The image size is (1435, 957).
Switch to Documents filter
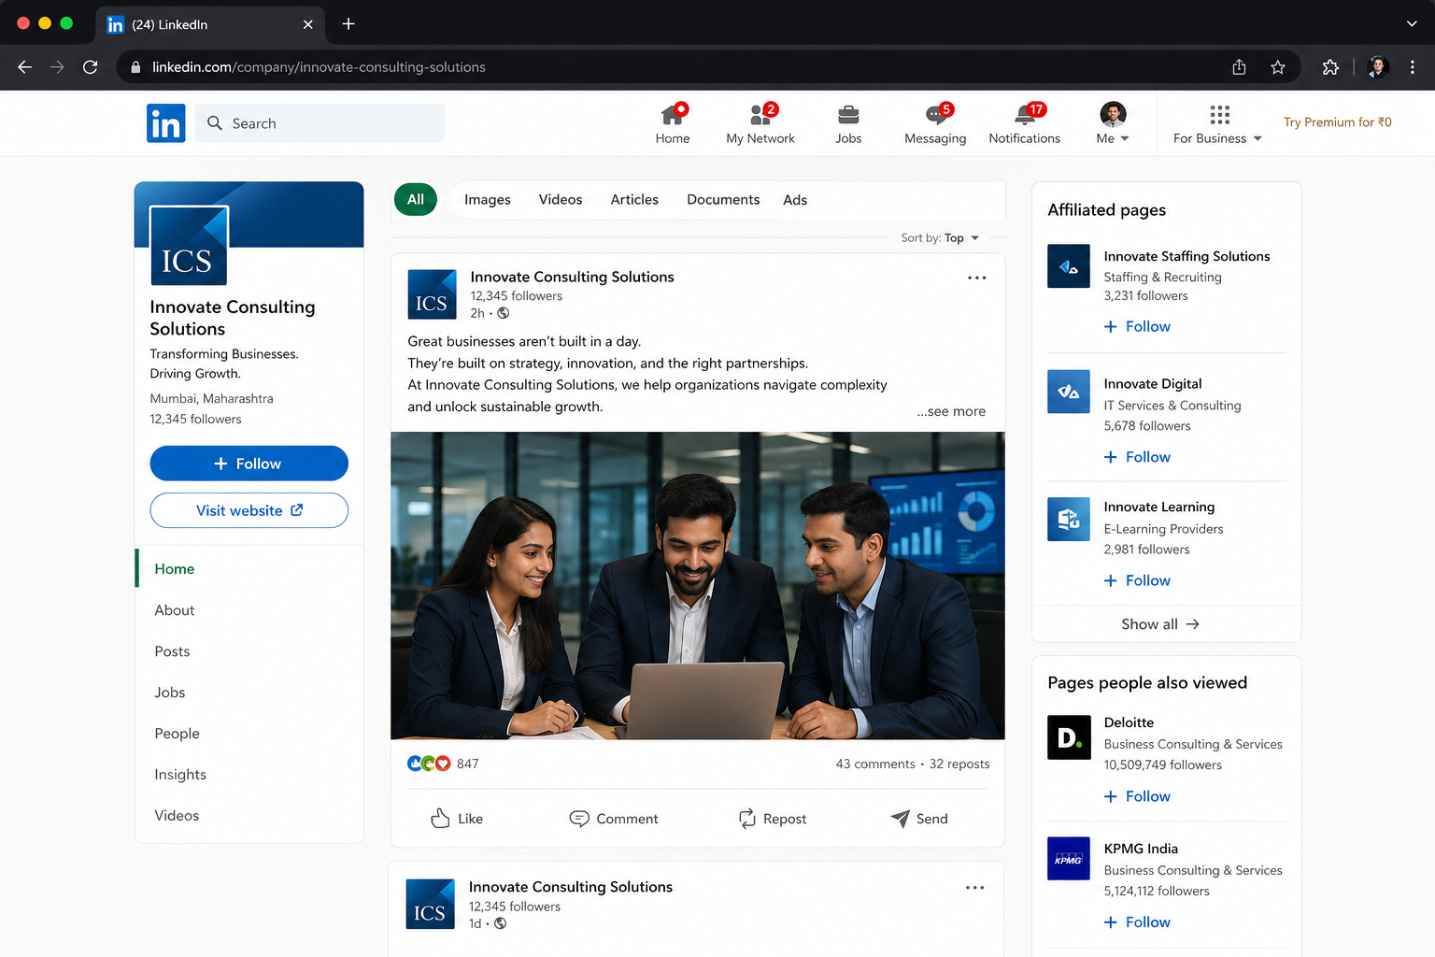point(723,200)
